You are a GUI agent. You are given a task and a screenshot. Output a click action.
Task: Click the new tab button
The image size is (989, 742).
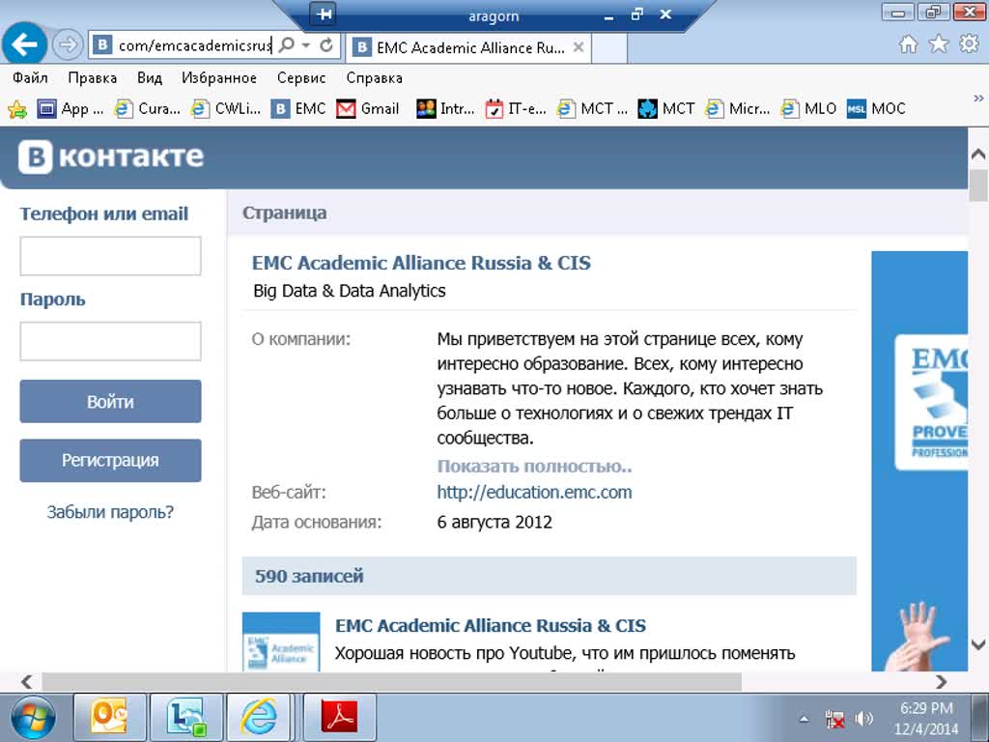(x=610, y=48)
